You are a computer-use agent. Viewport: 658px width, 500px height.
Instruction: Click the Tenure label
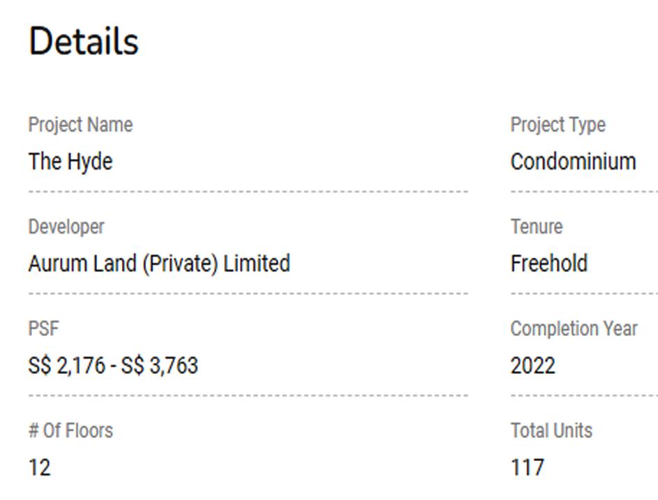(x=536, y=227)
